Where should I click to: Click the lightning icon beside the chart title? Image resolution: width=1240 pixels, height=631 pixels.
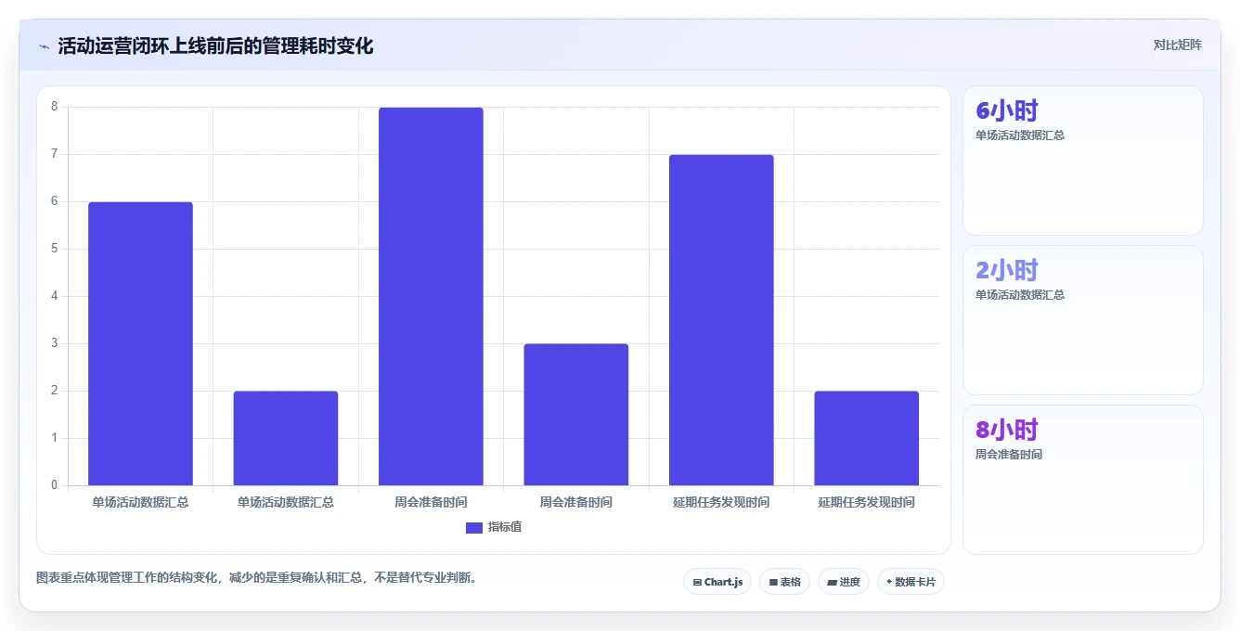pos(44,46)
